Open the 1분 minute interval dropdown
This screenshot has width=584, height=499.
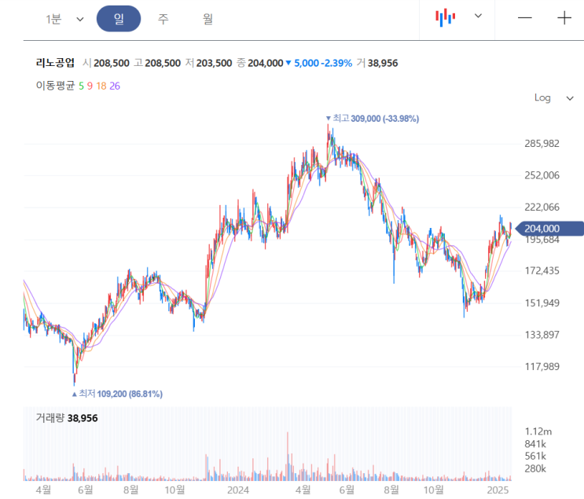[x=64, y=19]
